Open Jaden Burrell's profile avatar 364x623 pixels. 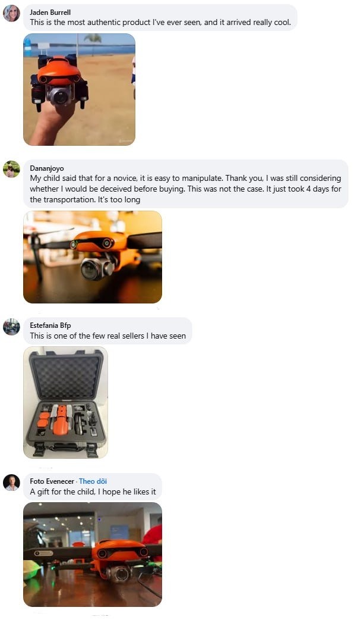pos(11,13)
